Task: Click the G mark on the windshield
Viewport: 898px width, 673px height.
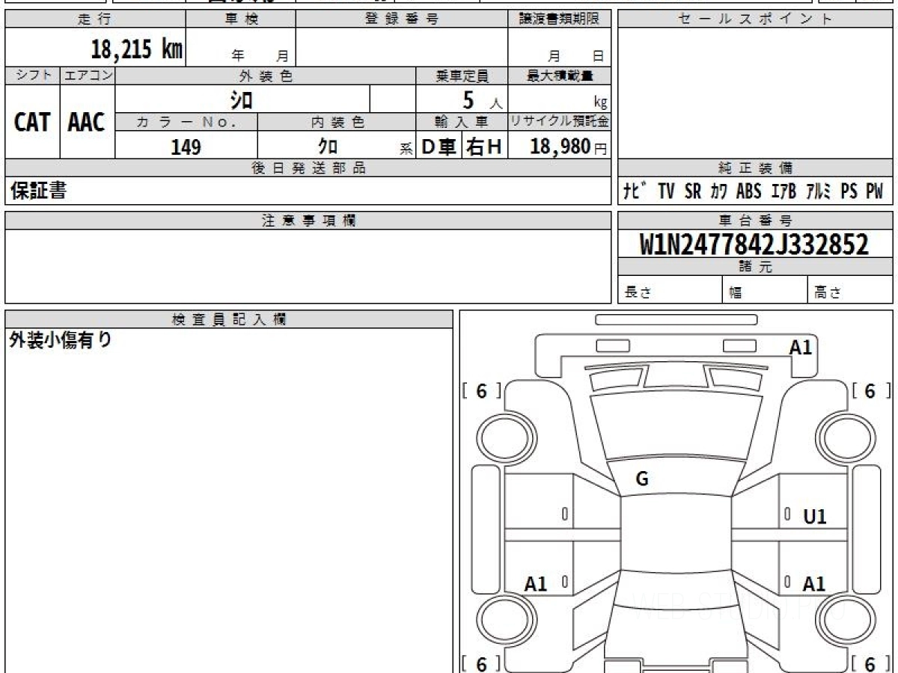Action: (642, 480)
